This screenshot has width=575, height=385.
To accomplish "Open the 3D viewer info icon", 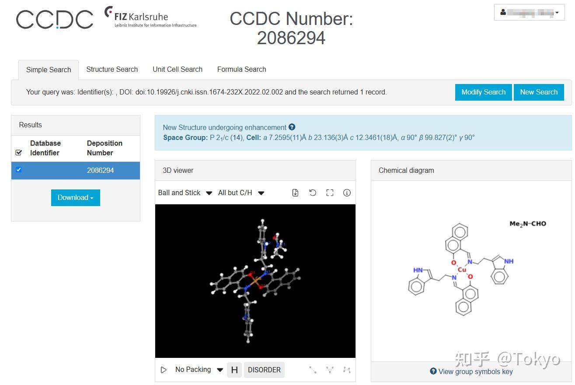I will click(x=347, y=193).
